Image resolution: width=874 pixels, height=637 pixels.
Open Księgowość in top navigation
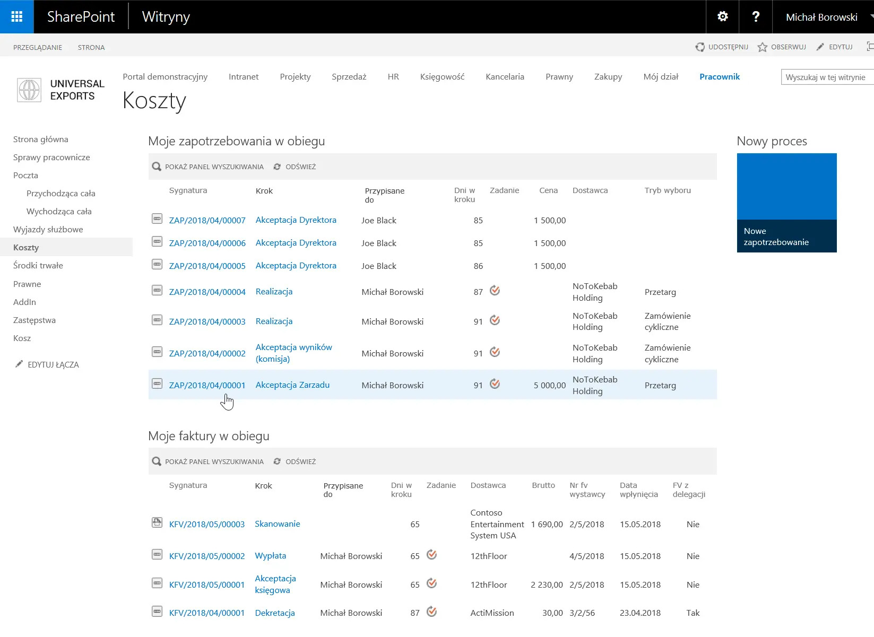click(x=442, y=77)
